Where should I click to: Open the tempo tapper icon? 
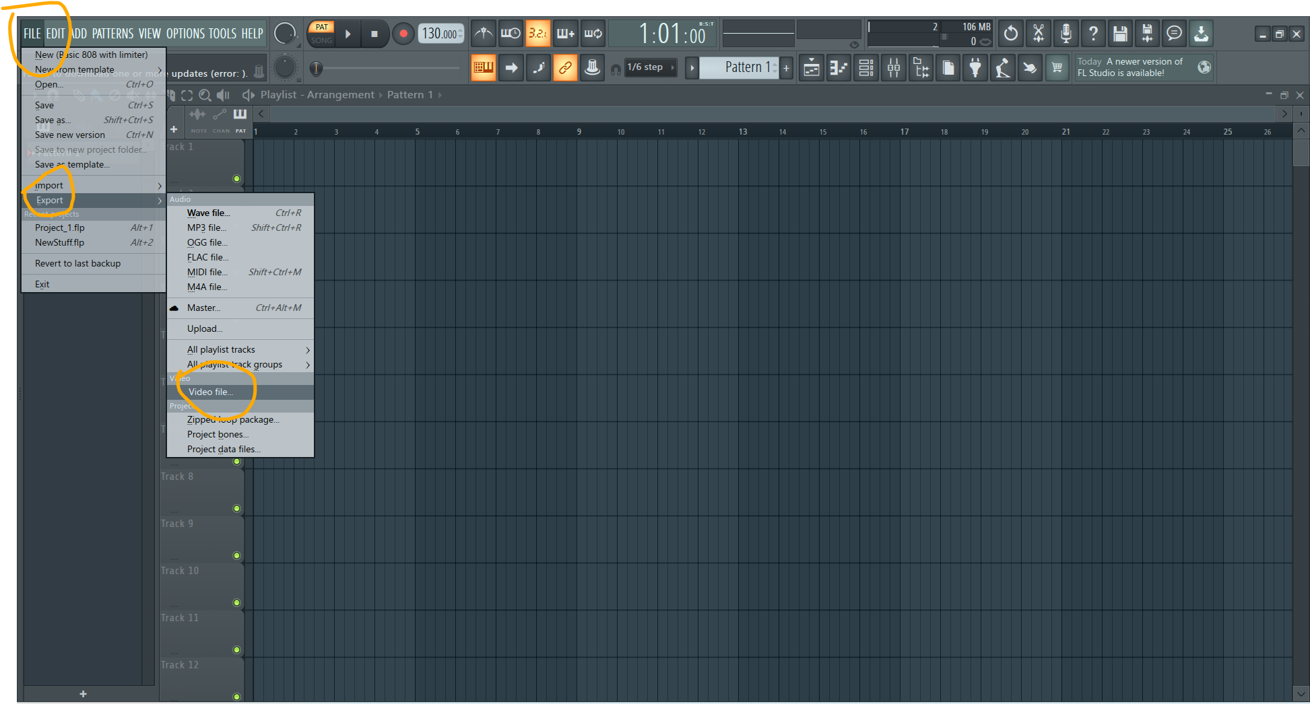point(1003,67)
